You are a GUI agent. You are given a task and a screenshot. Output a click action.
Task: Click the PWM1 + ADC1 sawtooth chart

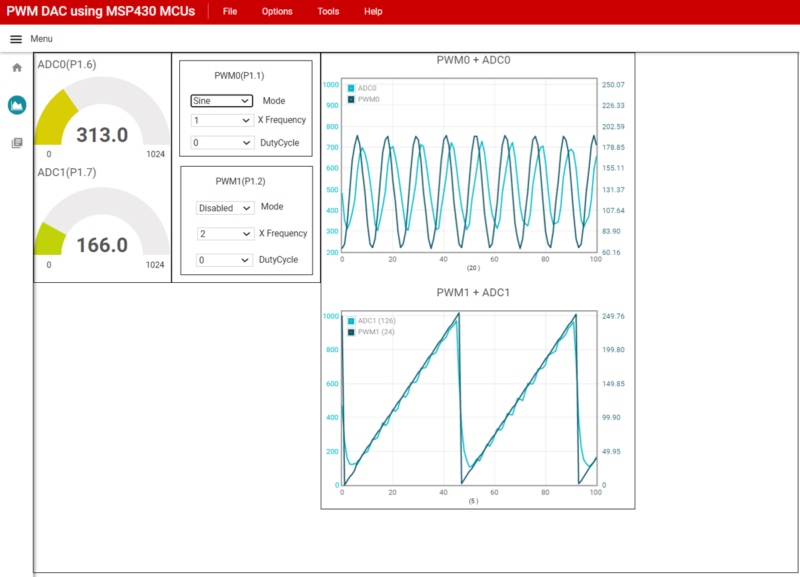pos(469,400)
